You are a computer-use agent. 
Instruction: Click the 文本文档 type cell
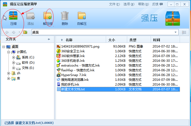[135, 89]
